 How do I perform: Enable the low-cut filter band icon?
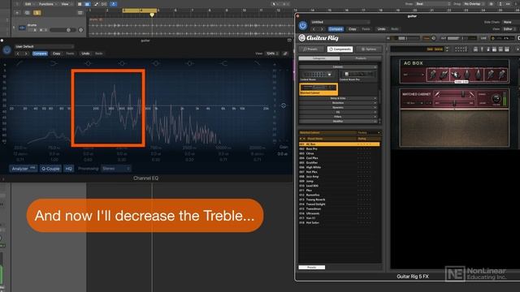tap(19, 63)
